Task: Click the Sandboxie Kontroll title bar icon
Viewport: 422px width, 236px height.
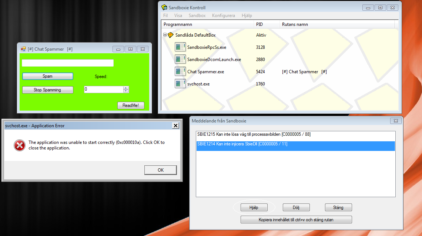Action: [164, 7]
